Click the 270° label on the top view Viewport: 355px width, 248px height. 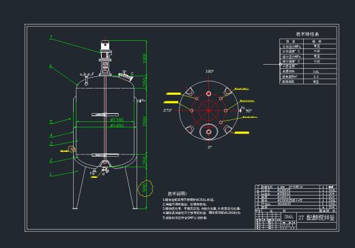[x=167, y=110]
